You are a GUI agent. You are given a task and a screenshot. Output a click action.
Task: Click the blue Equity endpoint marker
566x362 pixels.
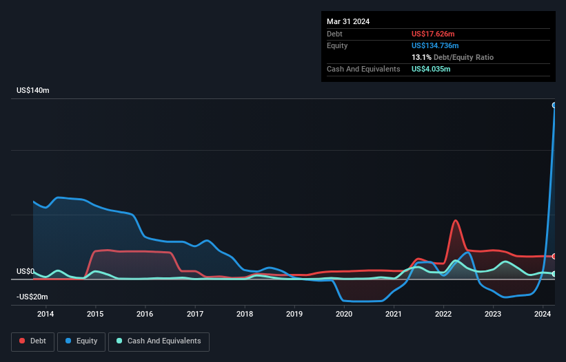(x=554, y=105)
